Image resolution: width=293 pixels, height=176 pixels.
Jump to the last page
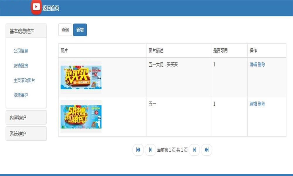tap(207, 150)
